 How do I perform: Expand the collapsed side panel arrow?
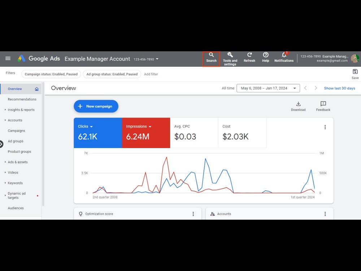[1, 144]
